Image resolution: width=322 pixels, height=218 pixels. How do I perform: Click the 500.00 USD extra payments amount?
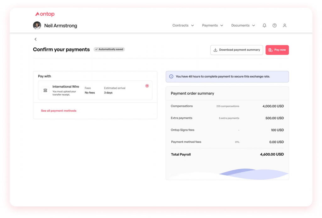pyautogui.click(x=275, y=118)
